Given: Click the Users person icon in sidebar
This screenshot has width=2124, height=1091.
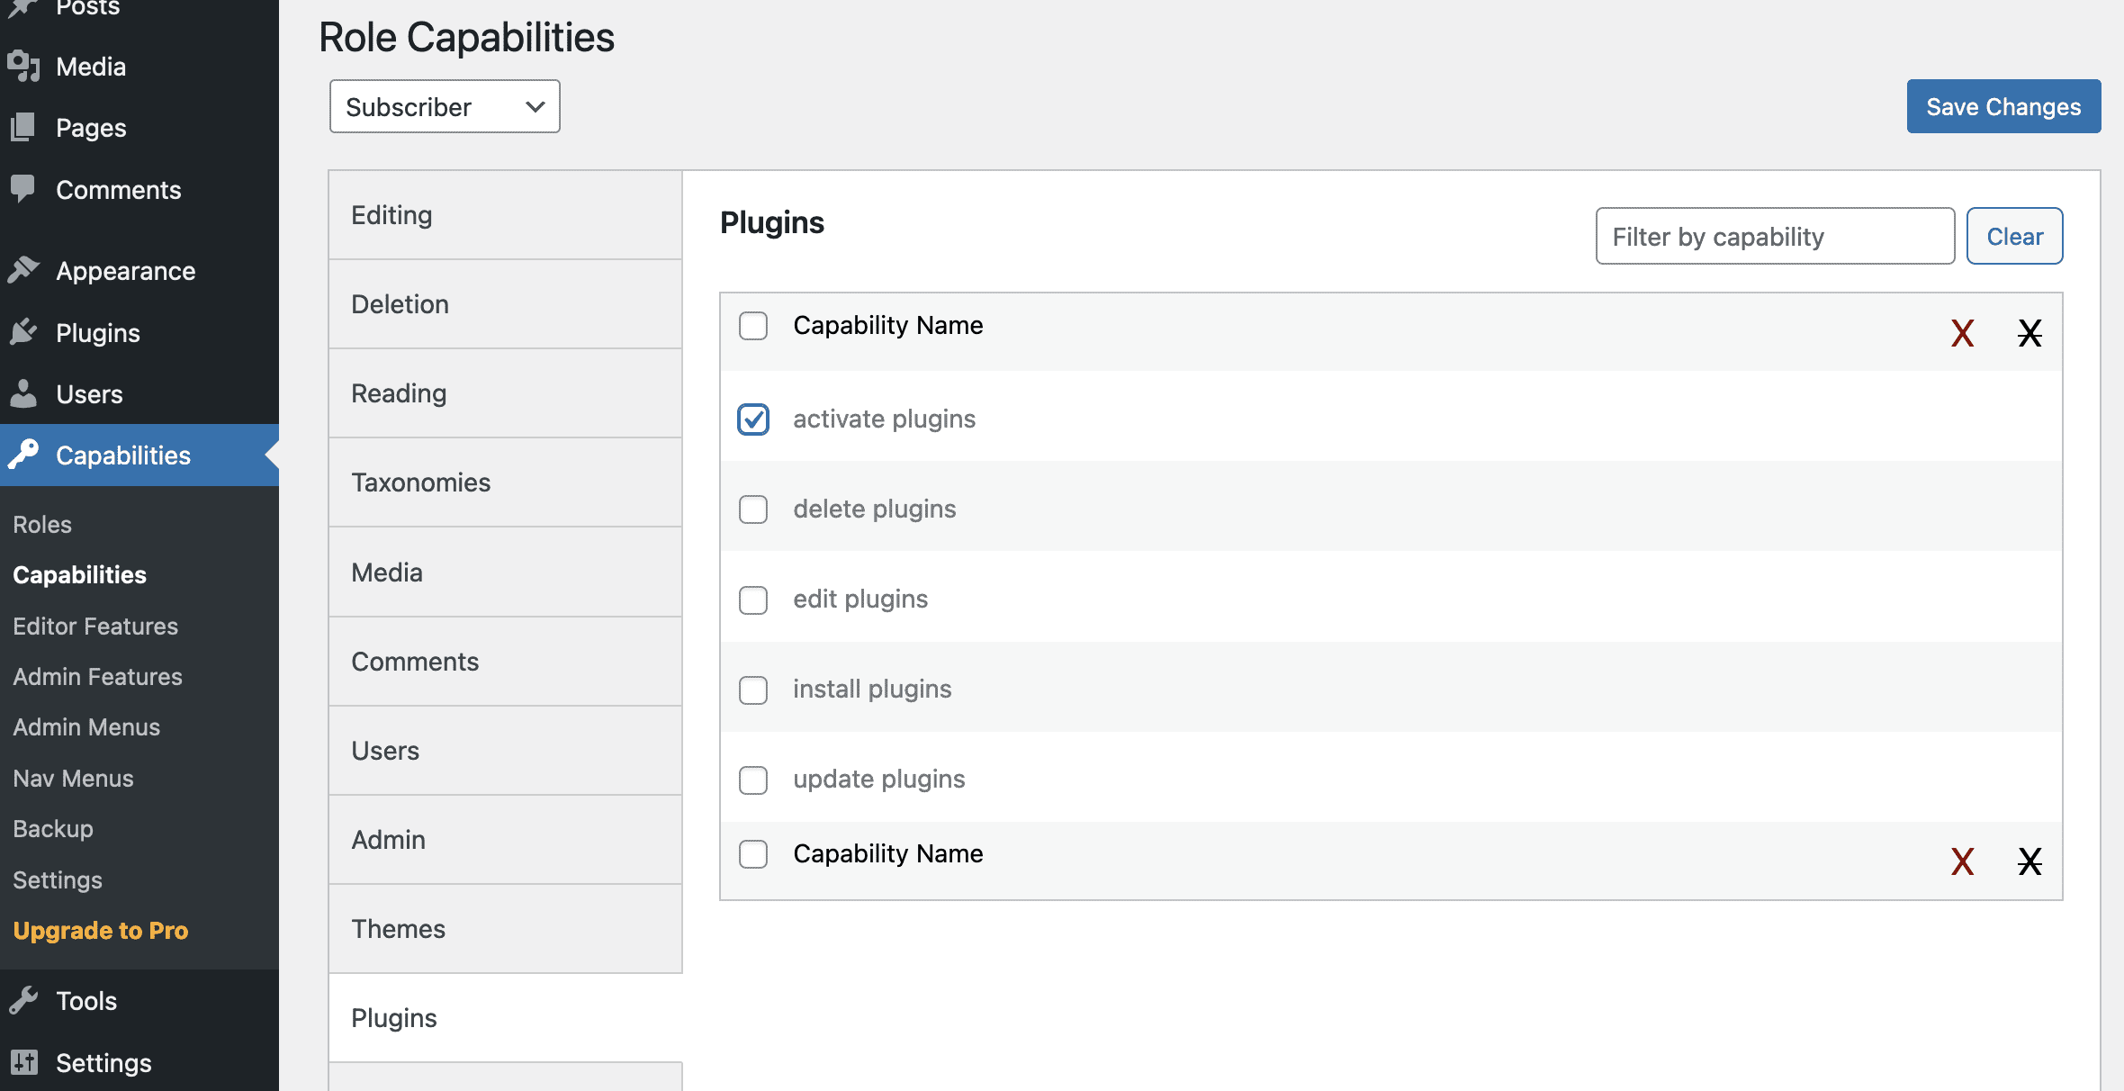Looking at the screenshot, I should [x=24, y=393].
